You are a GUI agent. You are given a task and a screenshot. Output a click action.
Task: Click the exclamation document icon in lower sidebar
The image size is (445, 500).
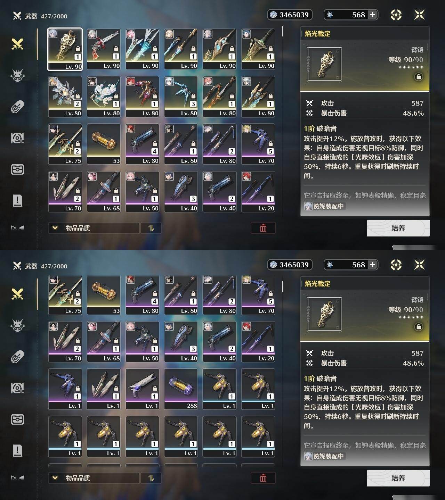(x=17, y=450)
